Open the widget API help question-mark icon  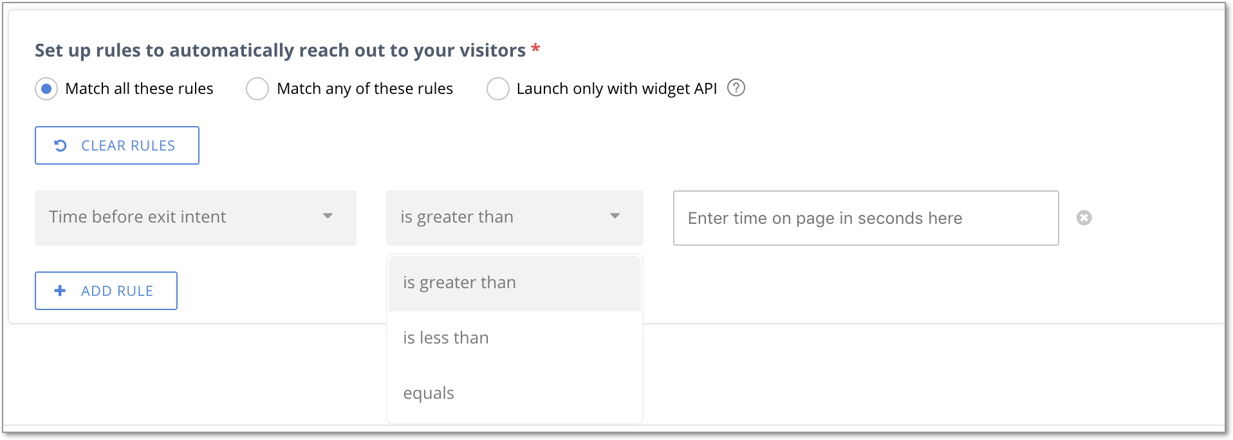coord(736,87)
